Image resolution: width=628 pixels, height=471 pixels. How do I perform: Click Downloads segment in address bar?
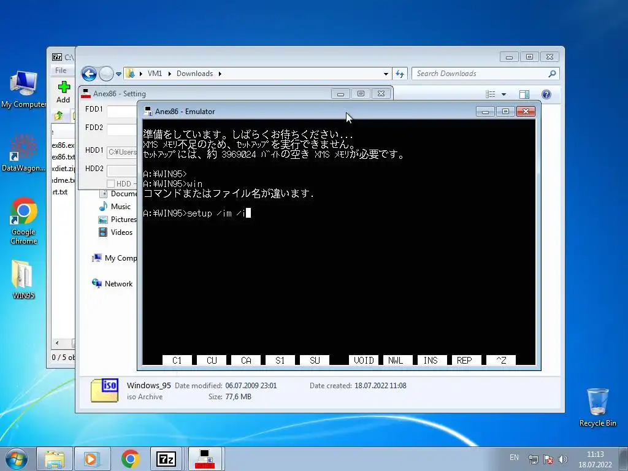click(194, 74)
